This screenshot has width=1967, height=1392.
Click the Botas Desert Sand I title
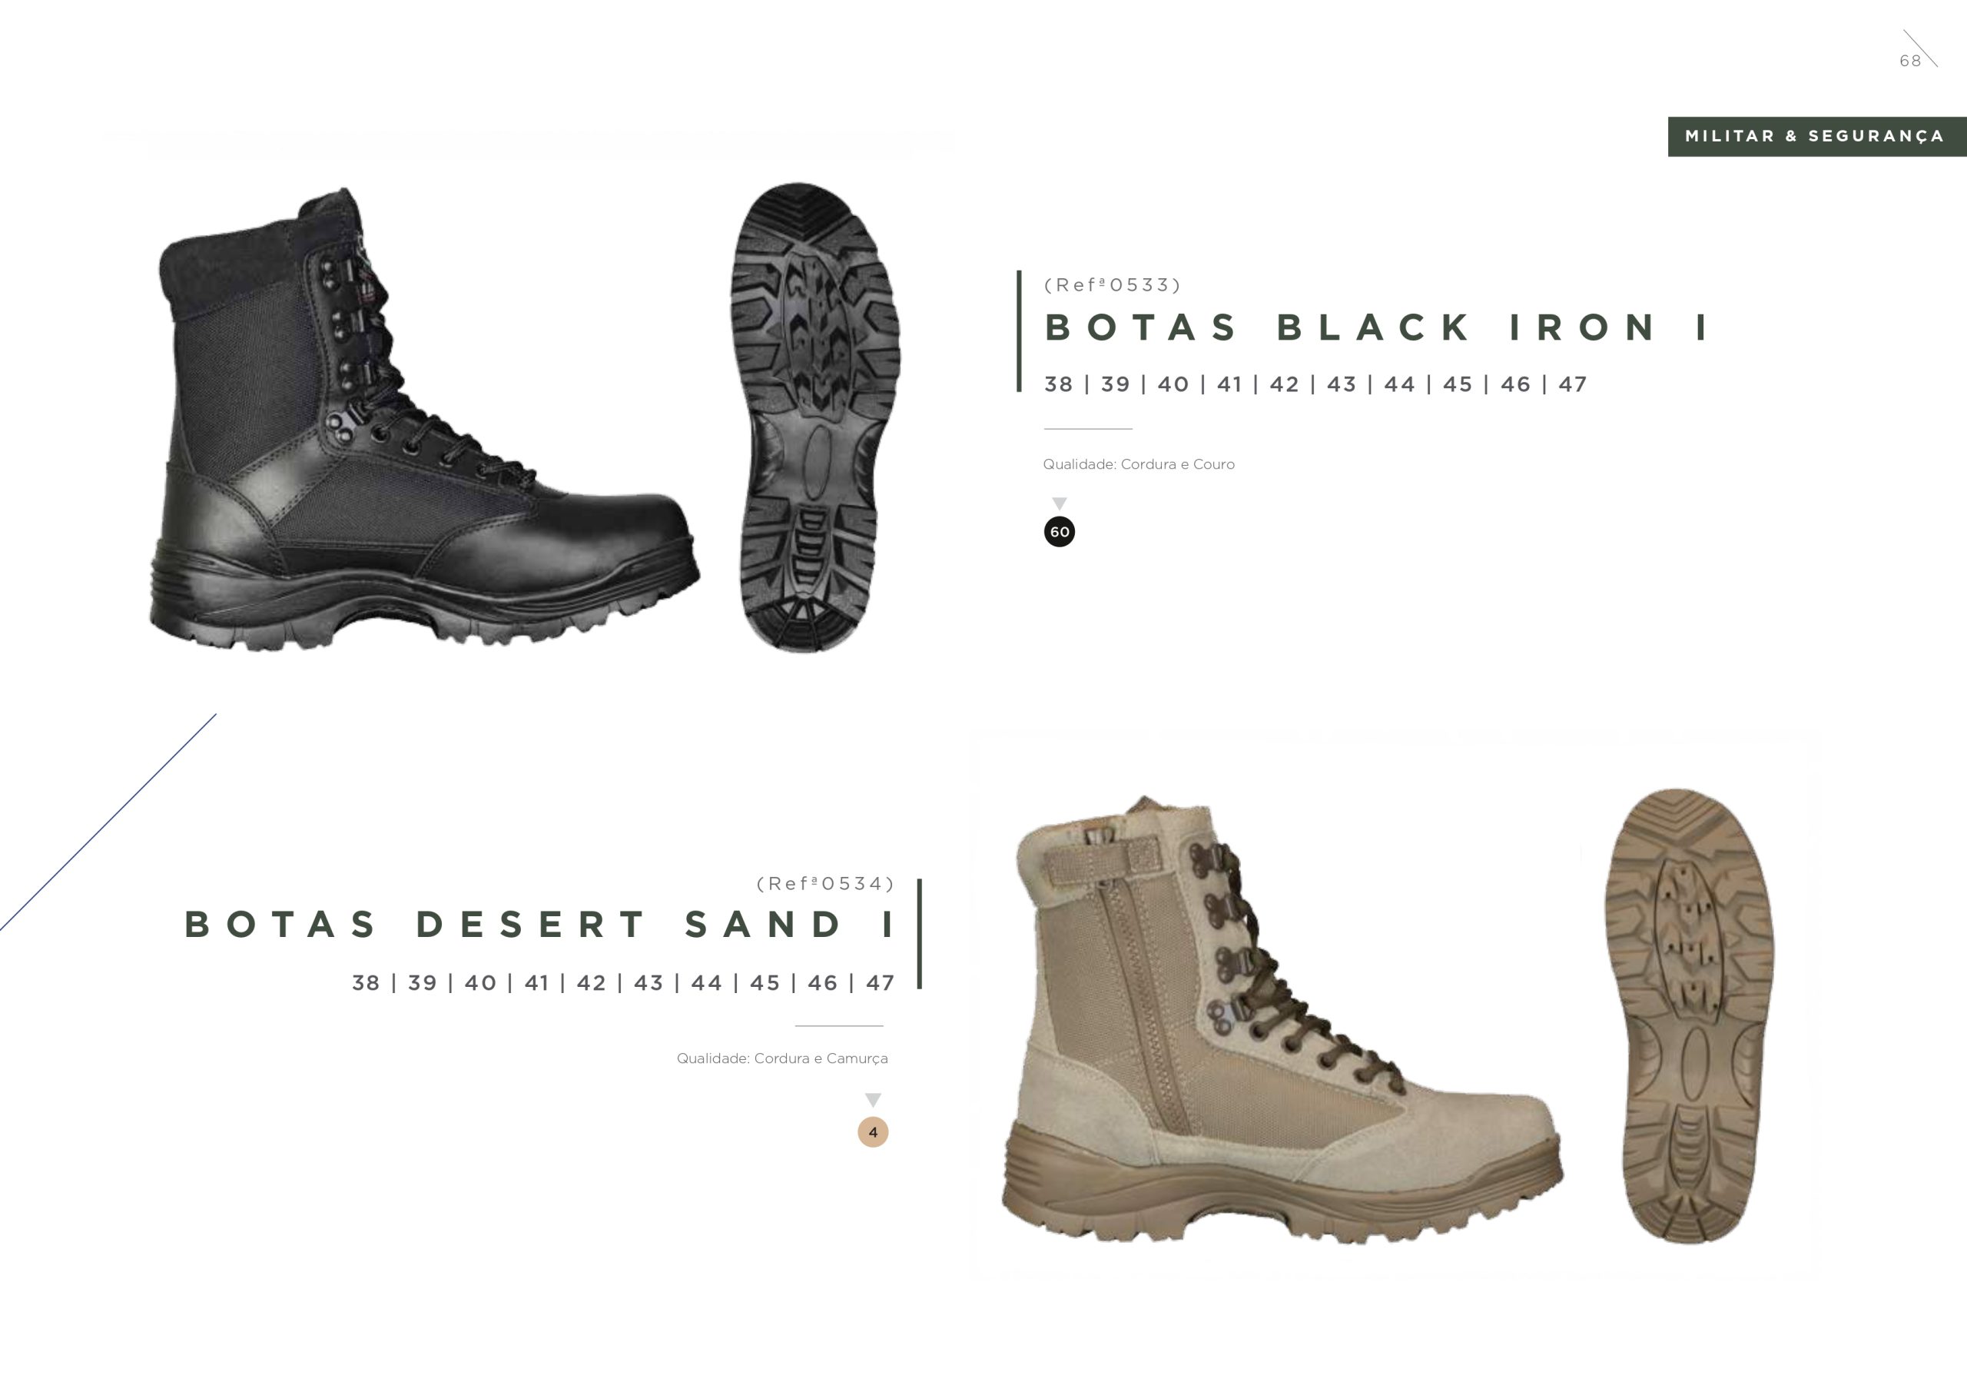coord(541,924)
